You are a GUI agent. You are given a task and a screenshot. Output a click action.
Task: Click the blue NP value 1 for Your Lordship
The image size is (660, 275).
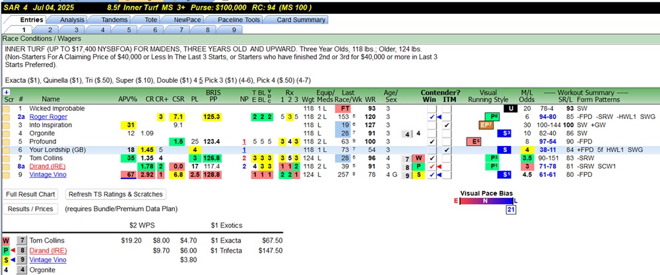[244, 150]
